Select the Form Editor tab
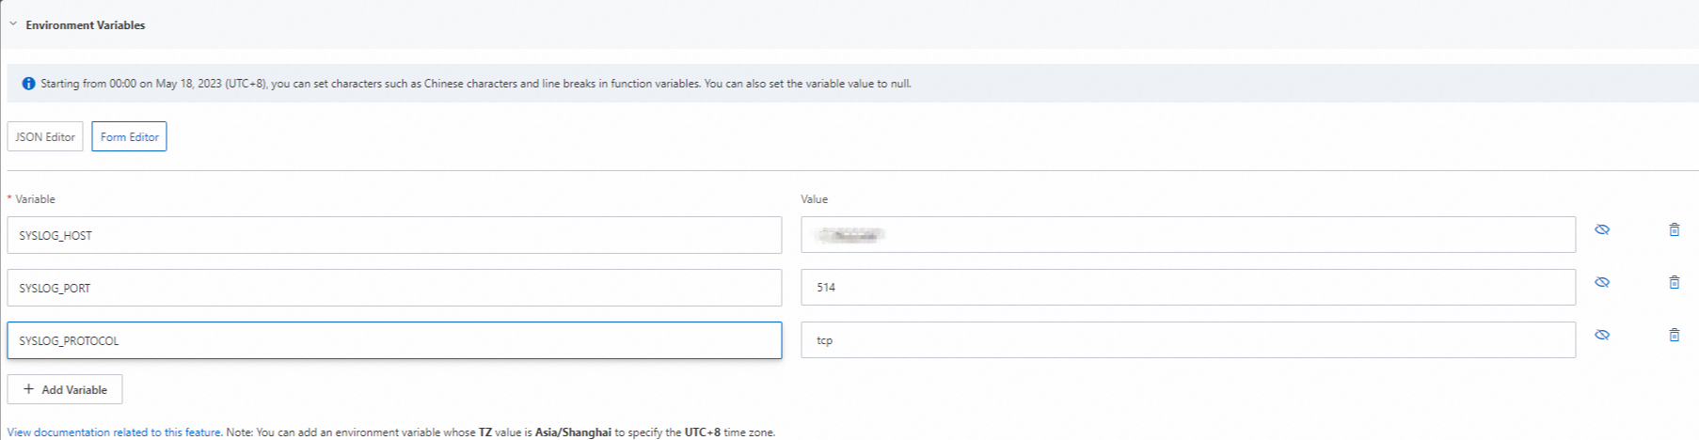The height and width of the screenshot is (440, 1699). 129,136
